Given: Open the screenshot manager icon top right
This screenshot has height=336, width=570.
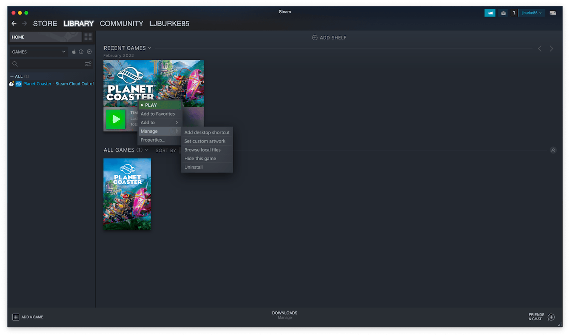Looking at the screenshot, I should 552,13.
